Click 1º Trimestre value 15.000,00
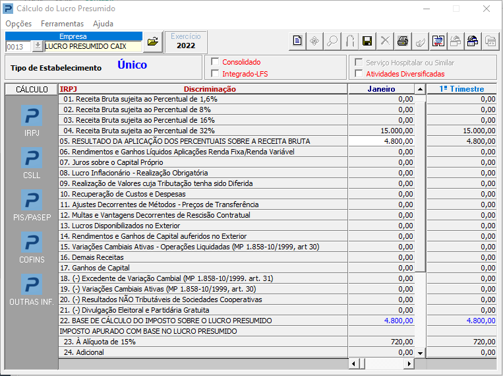Screen dimensions: 503x376 [x=461, y=131]
